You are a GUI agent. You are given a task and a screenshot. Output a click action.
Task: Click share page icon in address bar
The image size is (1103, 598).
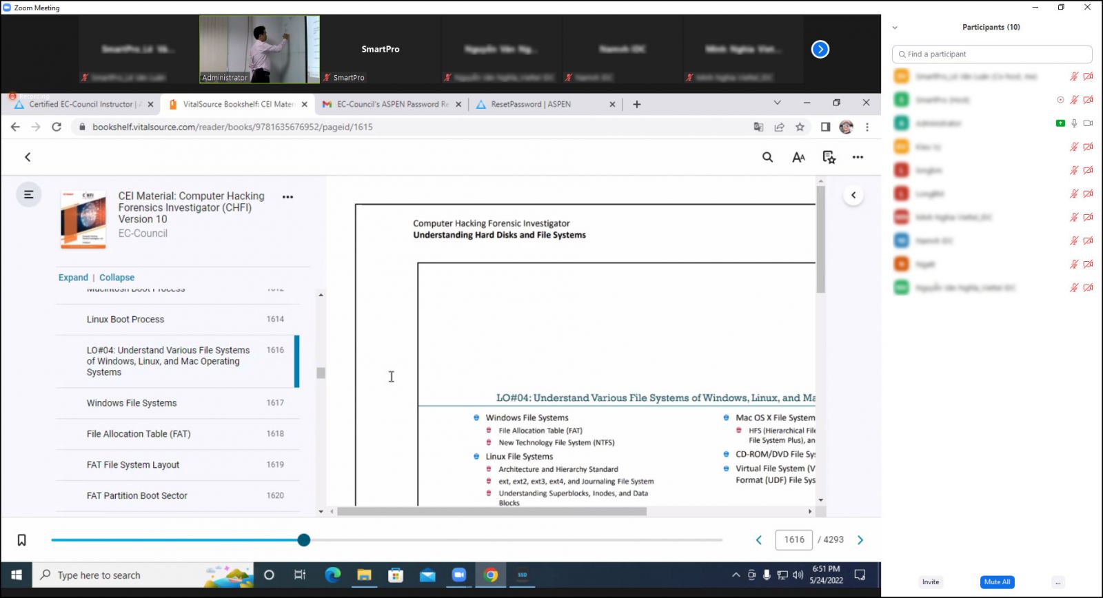click(x=779, y=127)
